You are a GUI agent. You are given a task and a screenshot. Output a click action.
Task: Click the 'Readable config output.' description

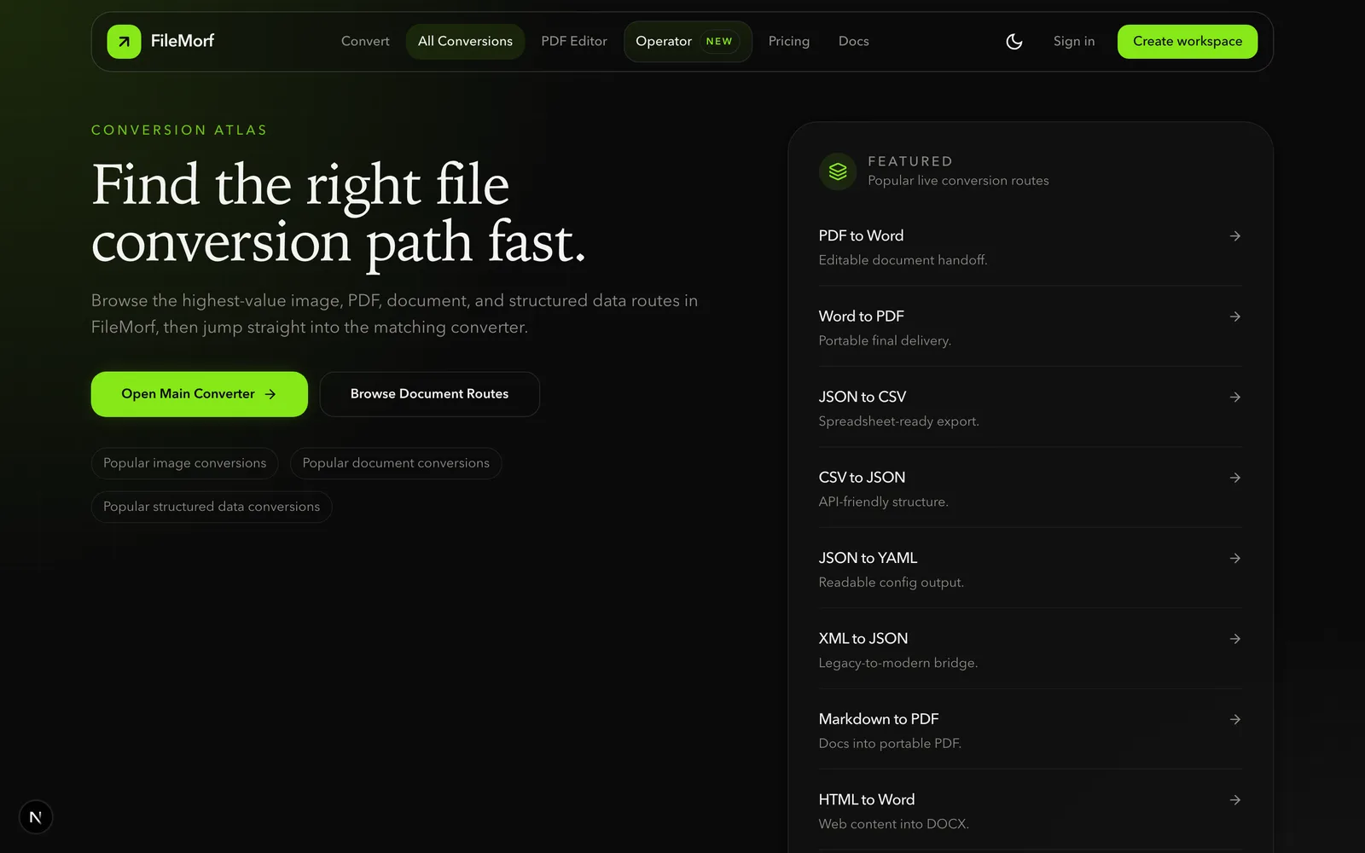point(891,583)
